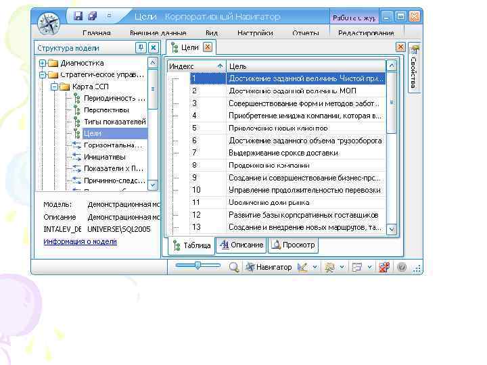The image size is (487, 365).
Task: Select the Инициативы tree item
Action: coord(105,157)
